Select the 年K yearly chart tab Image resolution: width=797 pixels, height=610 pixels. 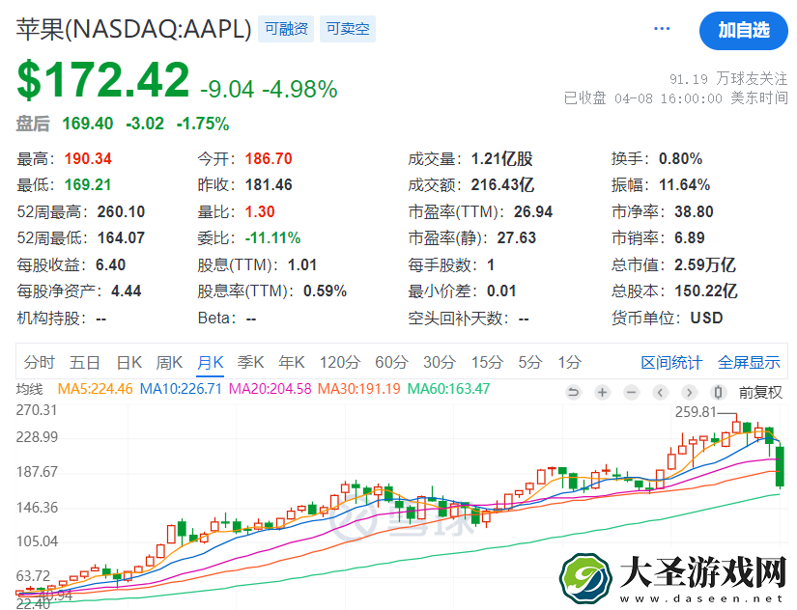pos(292,362)
